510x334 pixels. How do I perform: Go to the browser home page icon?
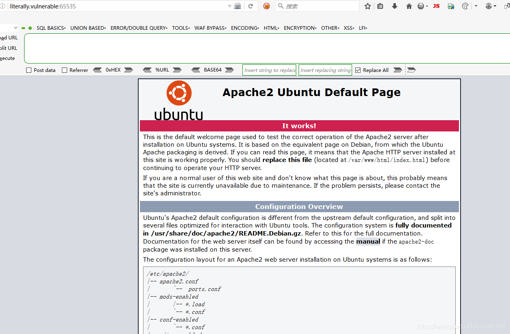[x=409, y=6]
